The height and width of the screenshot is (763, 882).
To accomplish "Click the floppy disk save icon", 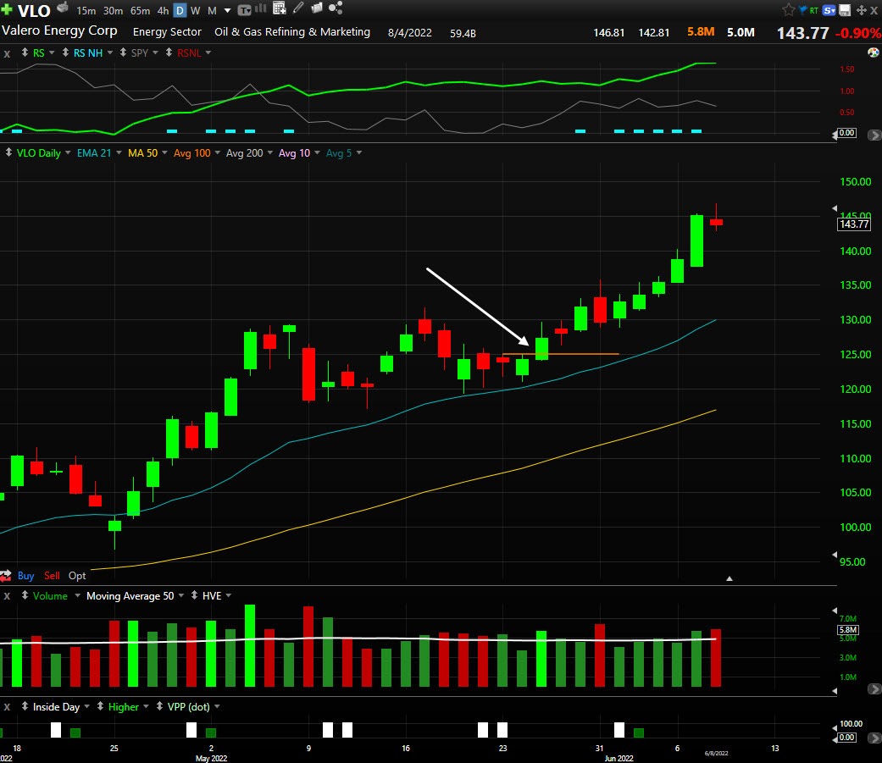I will [x=845, y=10].
